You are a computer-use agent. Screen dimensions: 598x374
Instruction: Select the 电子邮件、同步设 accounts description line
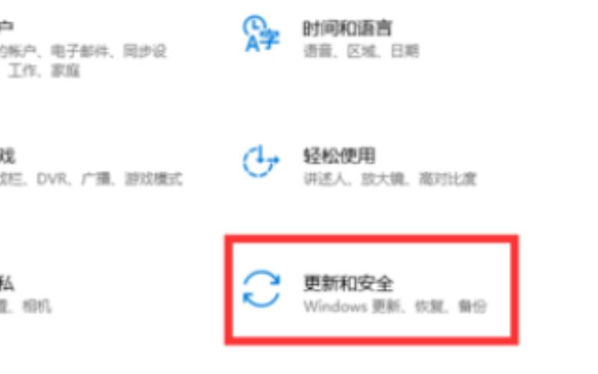(x=83, y=51)
